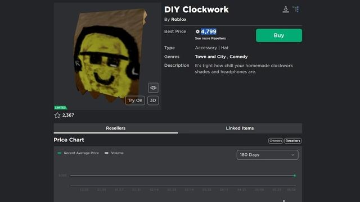Open Roblox creator link
Image resolution: width=360 pixels, height=202 pixels.
pyautogui.click(x=179, y=20)
